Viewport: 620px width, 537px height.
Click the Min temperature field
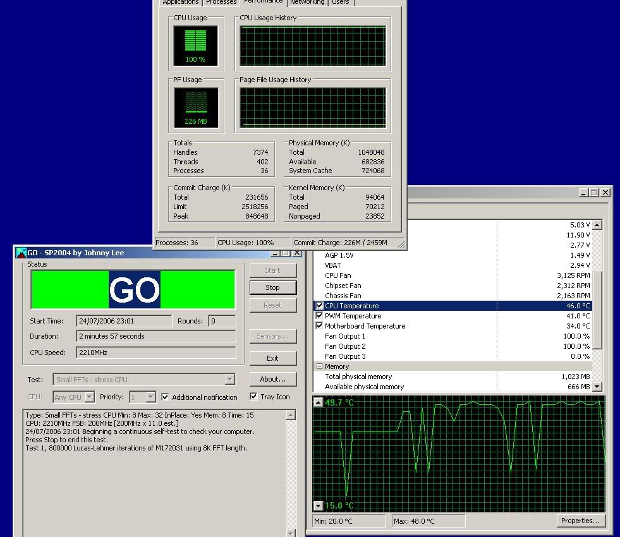pos(348,521)
